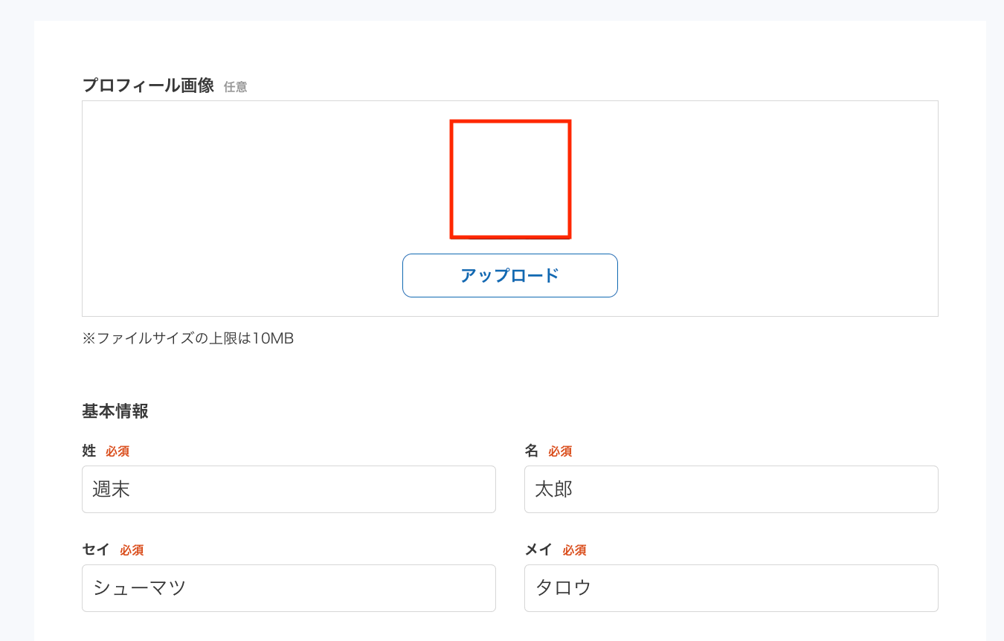Click the セイ field label
Viewport: 1004px width, 641px height.
pyautogui.click(x=96, y=550)
